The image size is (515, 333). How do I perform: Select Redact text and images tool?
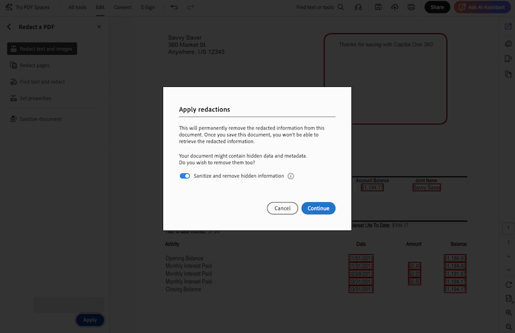(42, 49)
